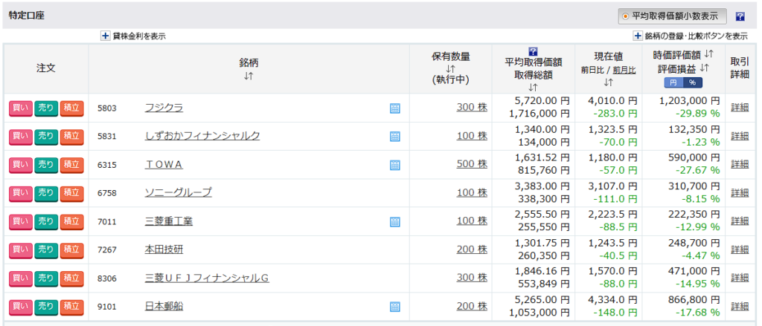Select 特定口座 section heading
The image size is (762, 326).
[26, 16]
